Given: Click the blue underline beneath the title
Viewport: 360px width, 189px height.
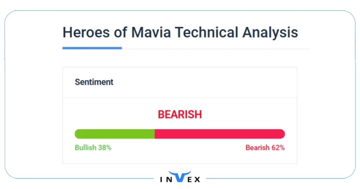Looking at the screenshot, I should 92,48.
